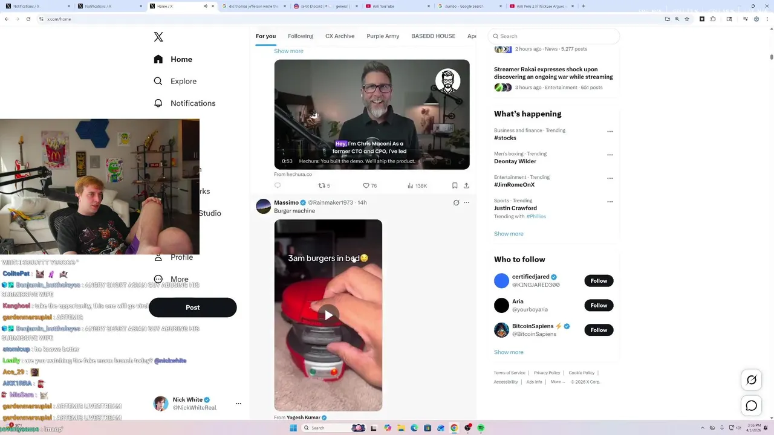774x435 pixels.
Task: Open Notifications in the sidebar
Action: point(184,103)
